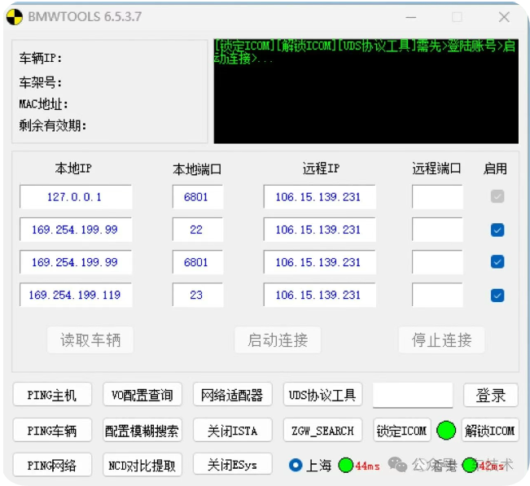
Task: Click the 读取车辆 button
Action: pyautogui.click(x=90, y=339)
